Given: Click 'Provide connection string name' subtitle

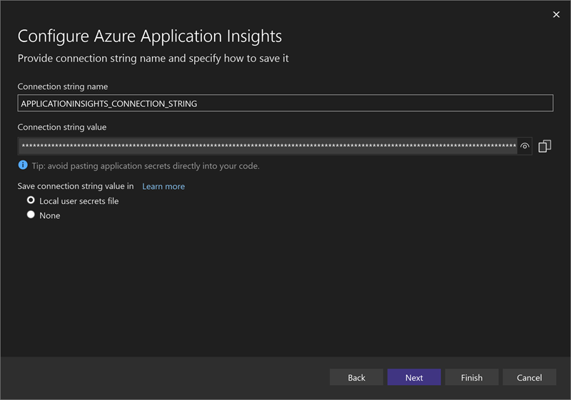Looking at the screenshot, I should (x=153, y=58).
